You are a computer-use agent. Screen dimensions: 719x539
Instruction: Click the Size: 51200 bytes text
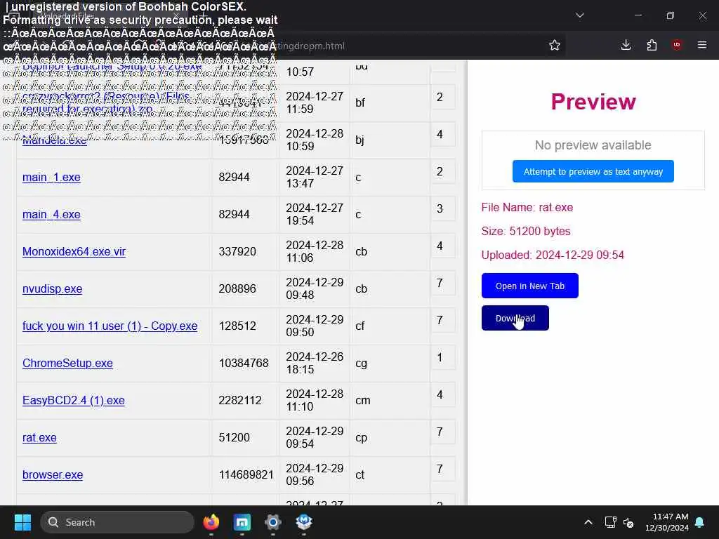click(526, 231)
